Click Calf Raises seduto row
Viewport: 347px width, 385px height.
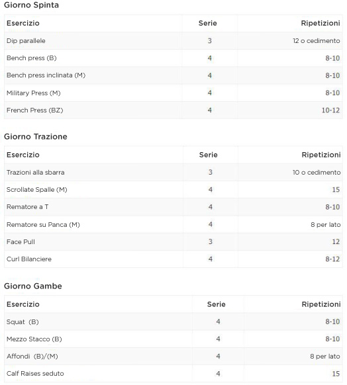point(173,374)
